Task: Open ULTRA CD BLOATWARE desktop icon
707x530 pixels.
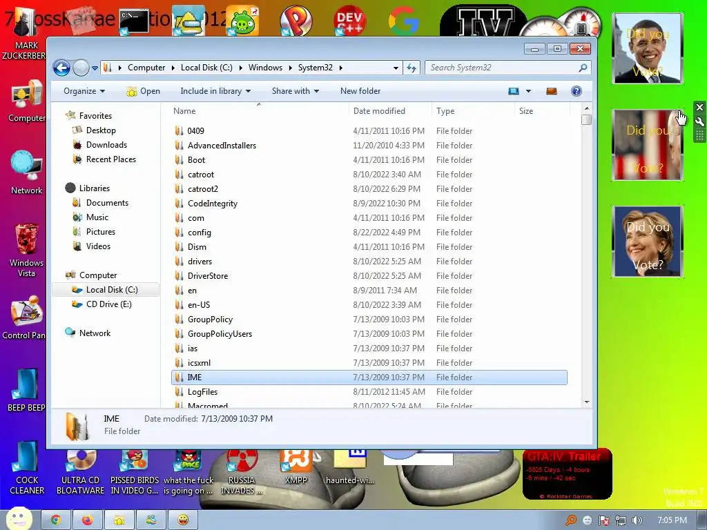Action: [80, 472]
